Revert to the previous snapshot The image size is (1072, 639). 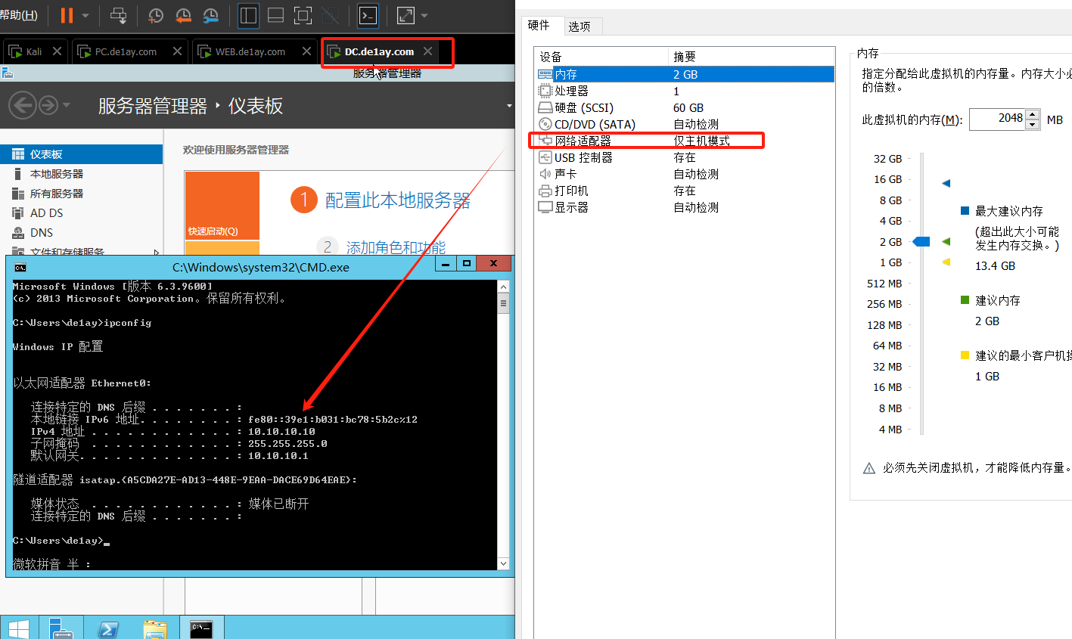click(x=183, y=15)
